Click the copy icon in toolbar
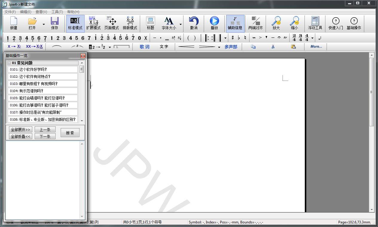The height and width of the screenshot is (227, 378). coord(253,47)
